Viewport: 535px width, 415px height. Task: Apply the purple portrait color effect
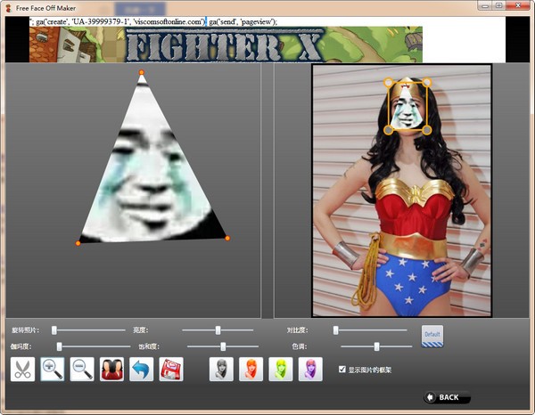pyautogui.click(x=309, y=370)
